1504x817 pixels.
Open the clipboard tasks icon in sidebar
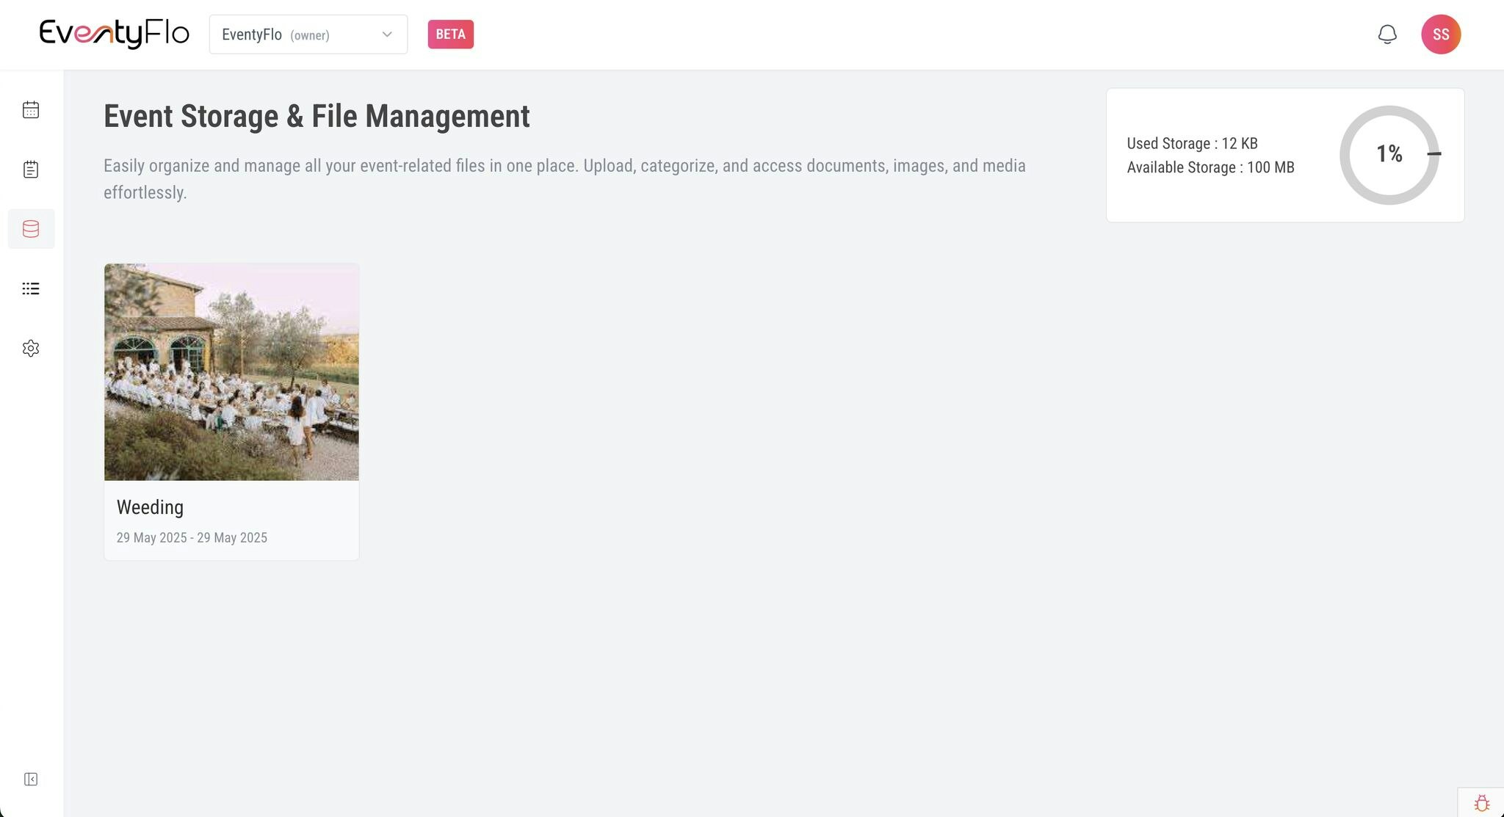[x=31, y=170]
